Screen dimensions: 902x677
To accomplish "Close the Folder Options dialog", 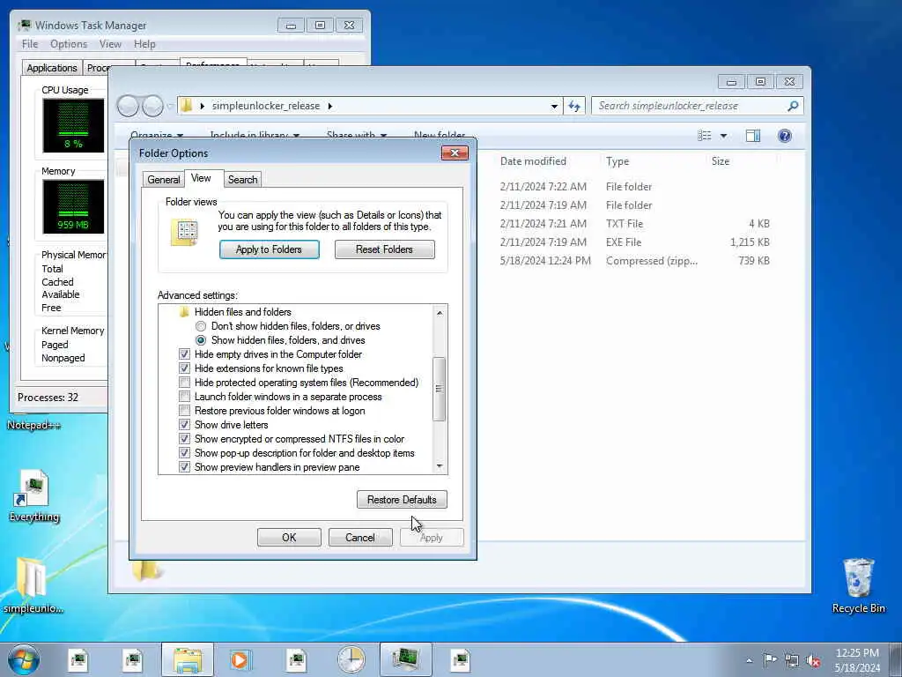I will 455,153.
